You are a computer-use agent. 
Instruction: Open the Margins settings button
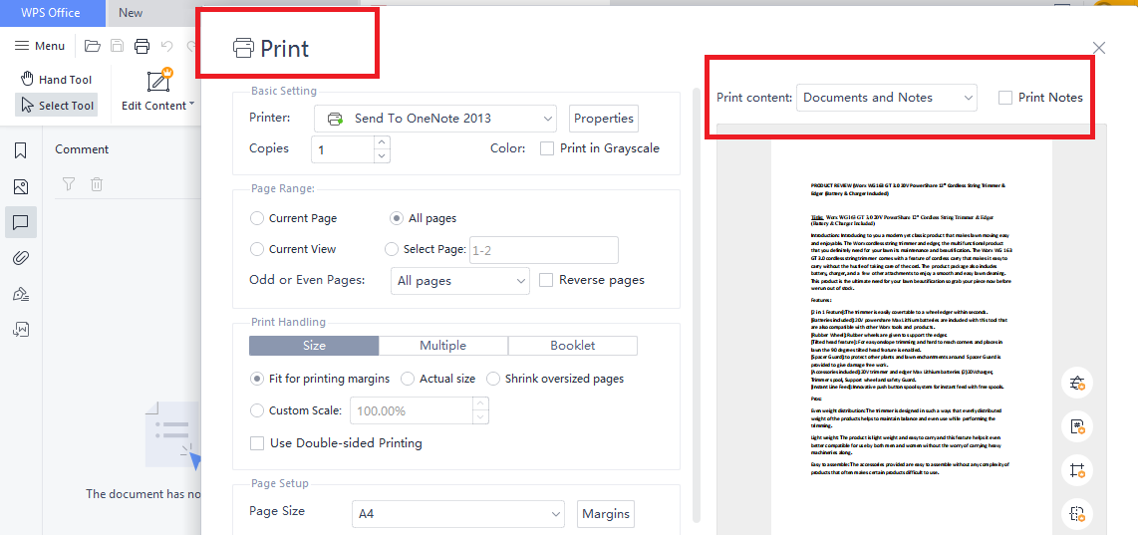(x=606, y=514)
